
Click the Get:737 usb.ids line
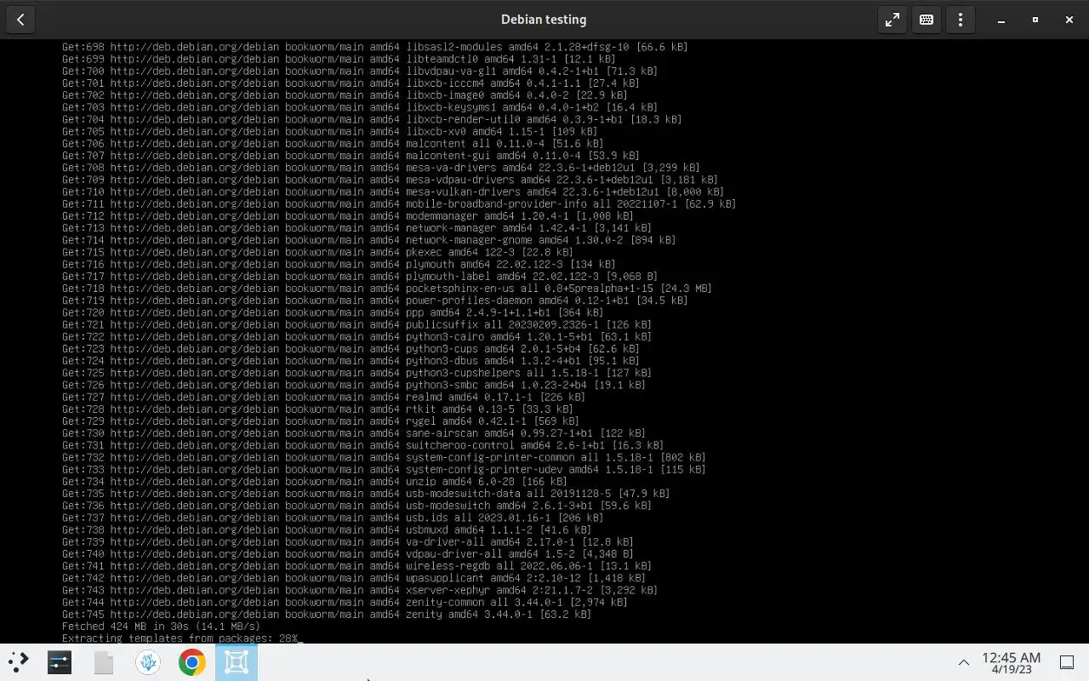[x=333, y=518]
